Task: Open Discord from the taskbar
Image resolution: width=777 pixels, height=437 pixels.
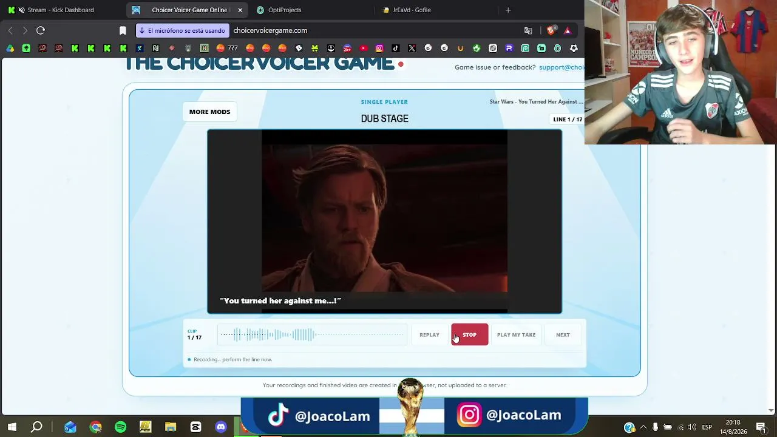Action: (x=221, y=427)
